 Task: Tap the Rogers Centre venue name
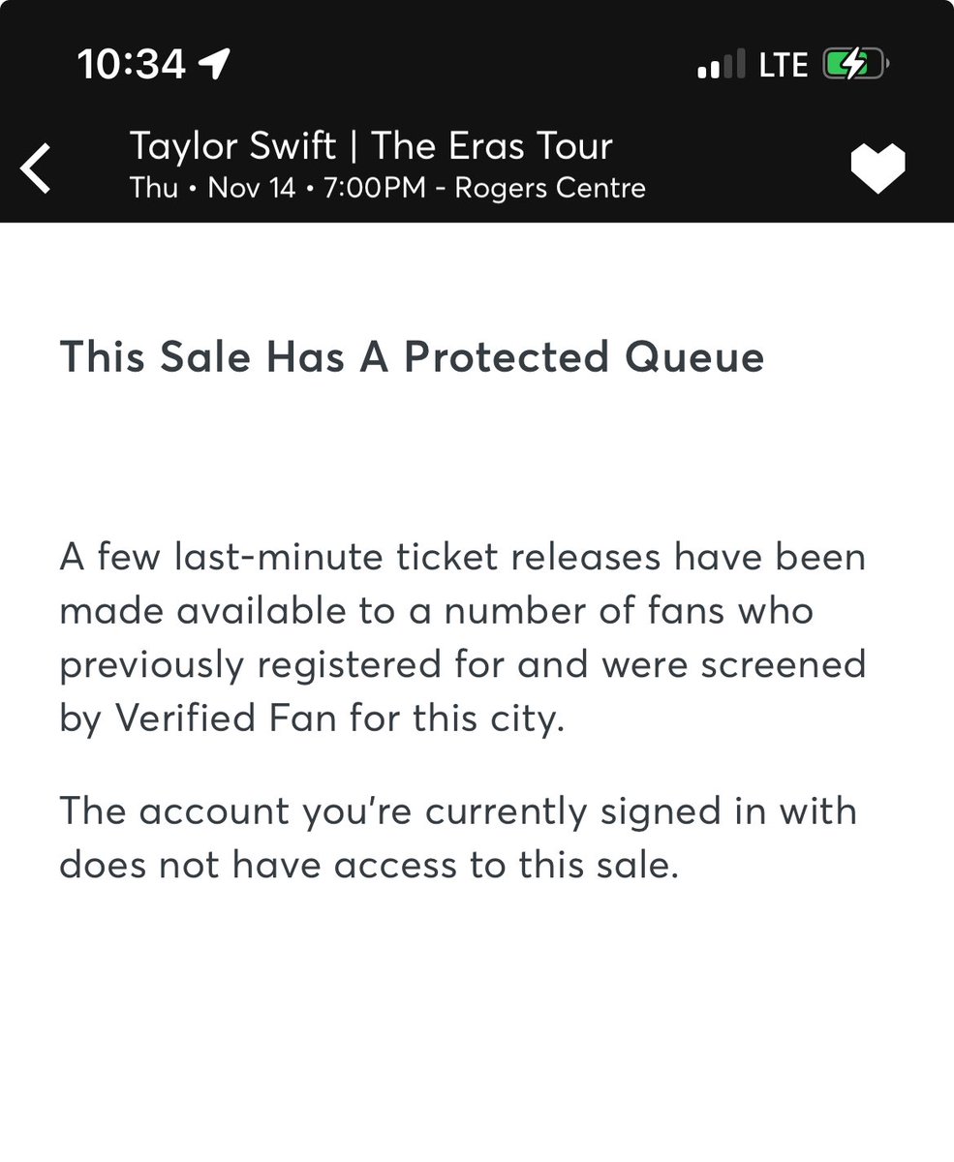550,187
